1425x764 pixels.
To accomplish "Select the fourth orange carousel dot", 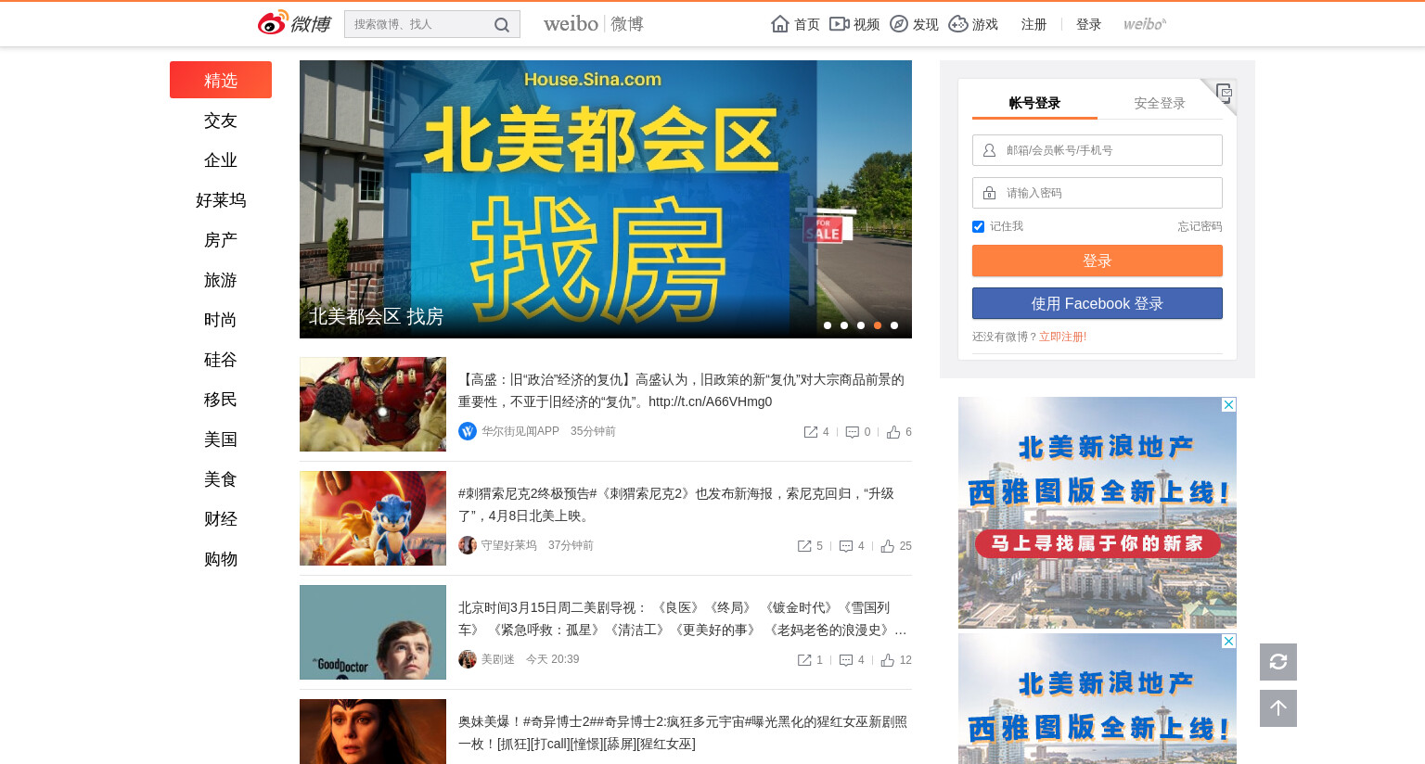I will [x=878, y=325].
